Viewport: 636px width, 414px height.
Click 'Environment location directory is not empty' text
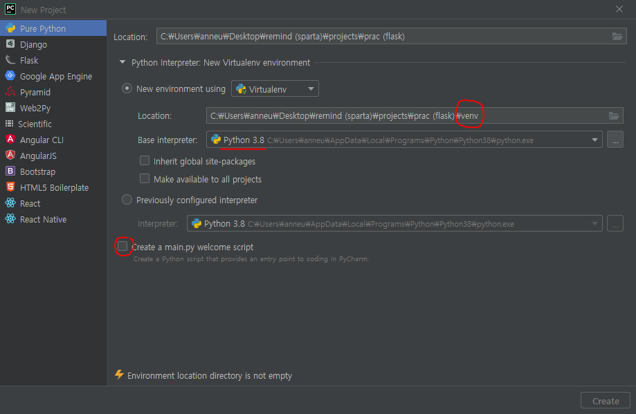210,375
